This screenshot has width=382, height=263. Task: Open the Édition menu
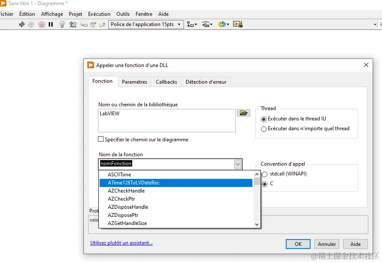27,14
